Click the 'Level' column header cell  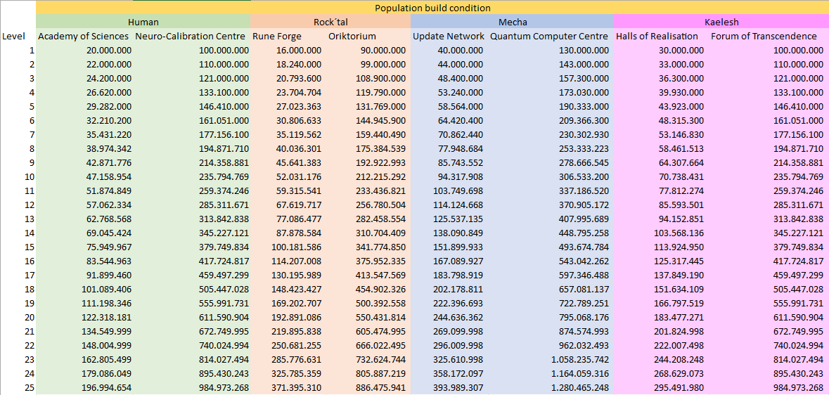(x=14, y=36)
